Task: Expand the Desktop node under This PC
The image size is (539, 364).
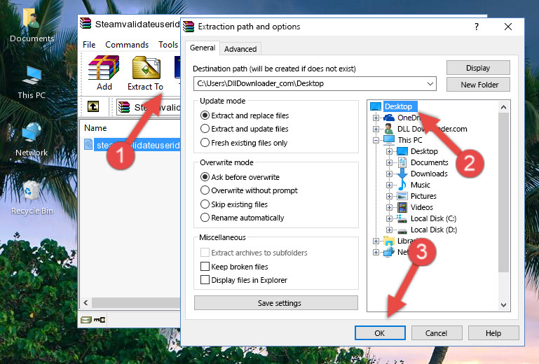Action: coord(389,151)
